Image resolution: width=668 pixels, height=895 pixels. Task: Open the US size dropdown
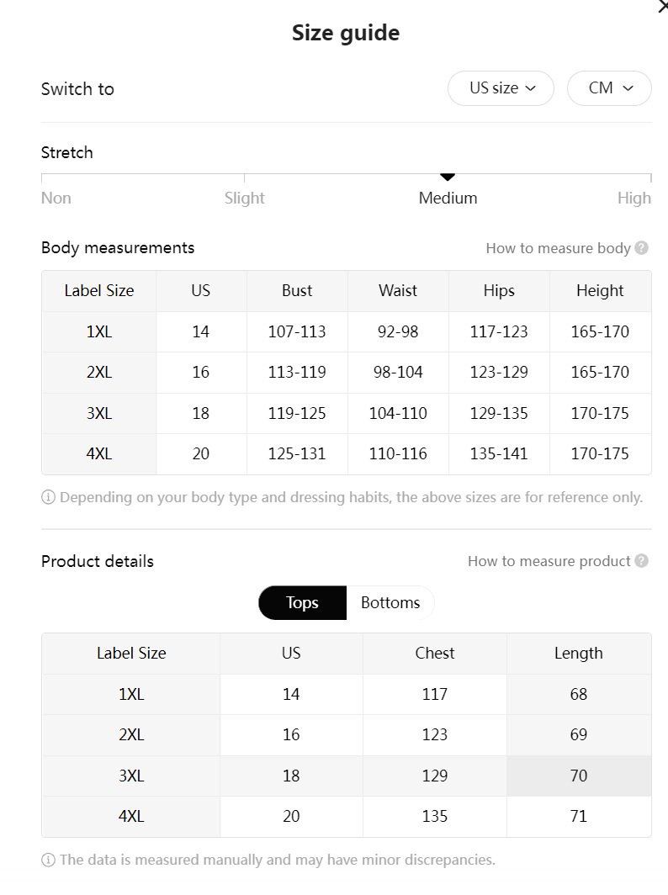[501, 88]
